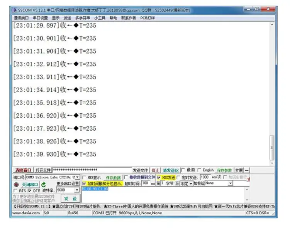
Task: Check the 最前 always-on-top checkbox
Action: (183, 170)
